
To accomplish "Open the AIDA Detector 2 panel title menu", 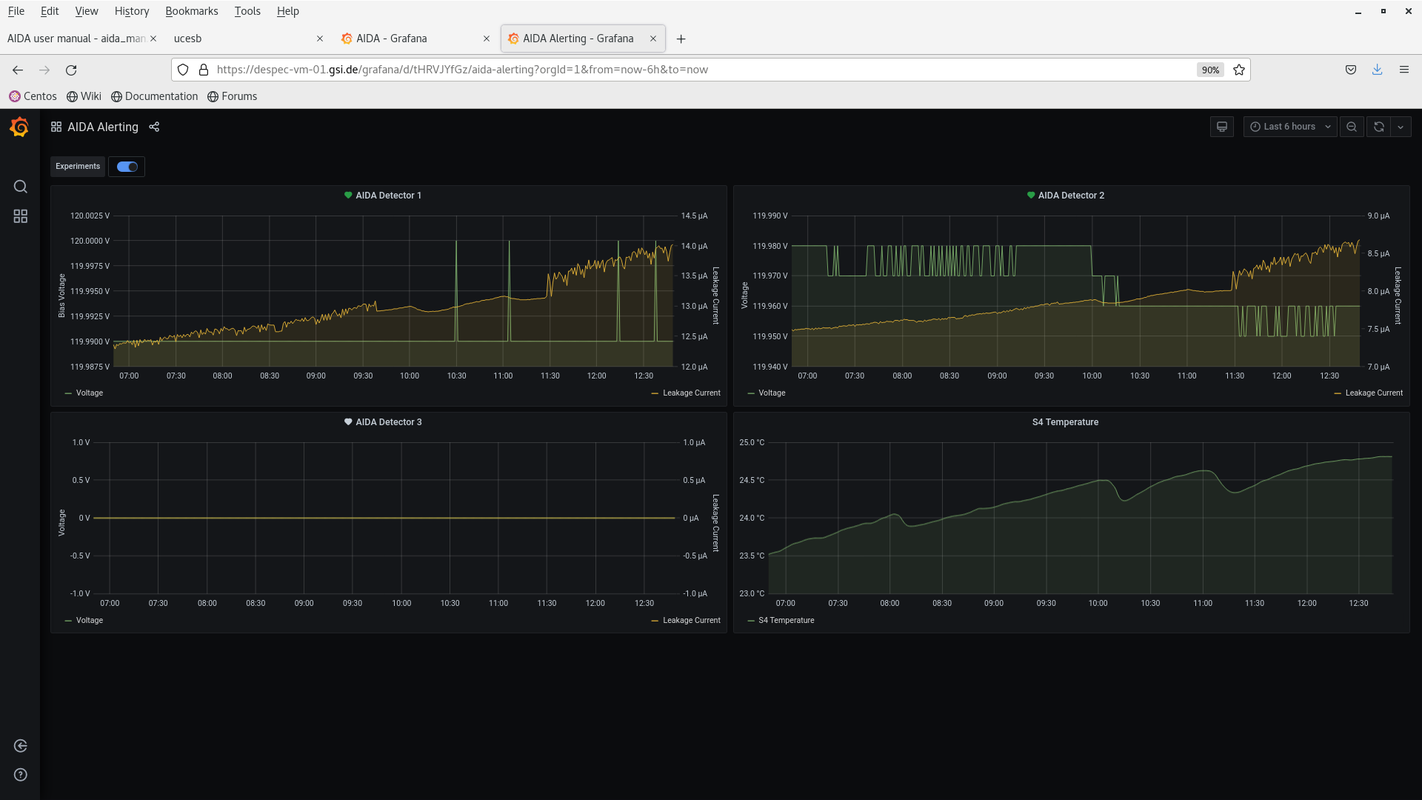I will (x=1071, y=196).
